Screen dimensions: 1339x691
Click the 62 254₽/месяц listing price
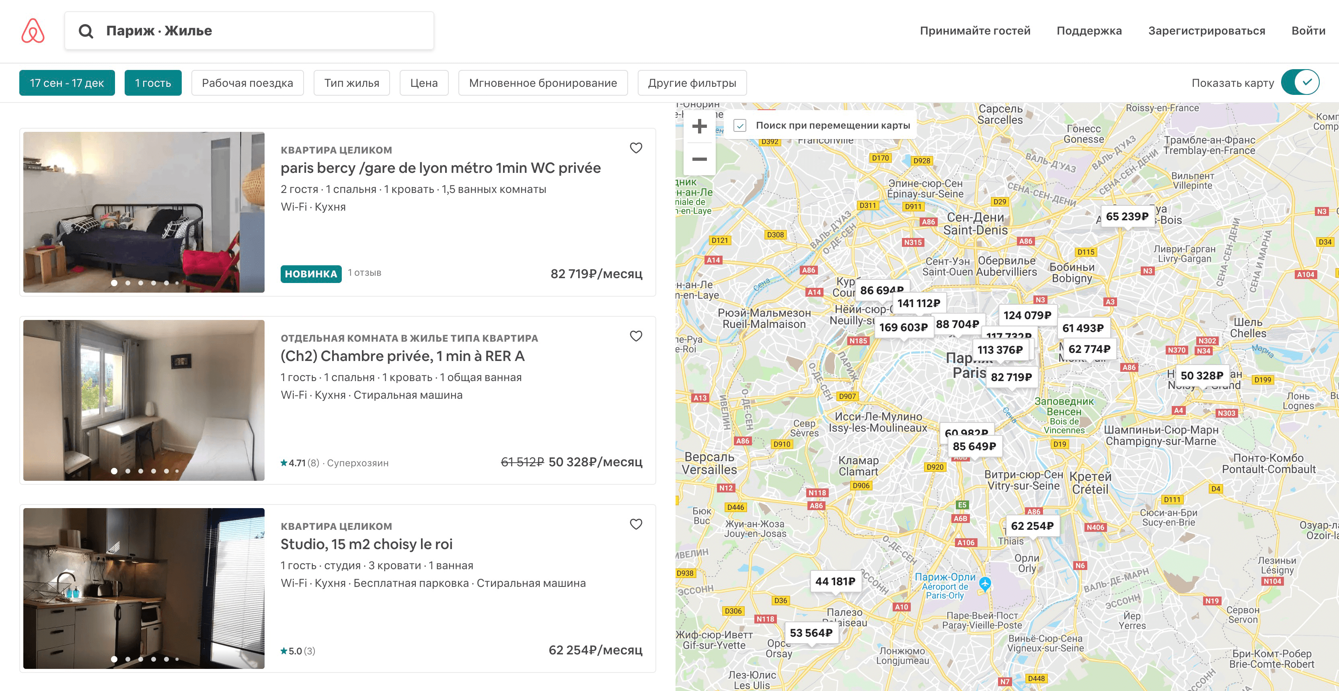click(x=596, y=650)
